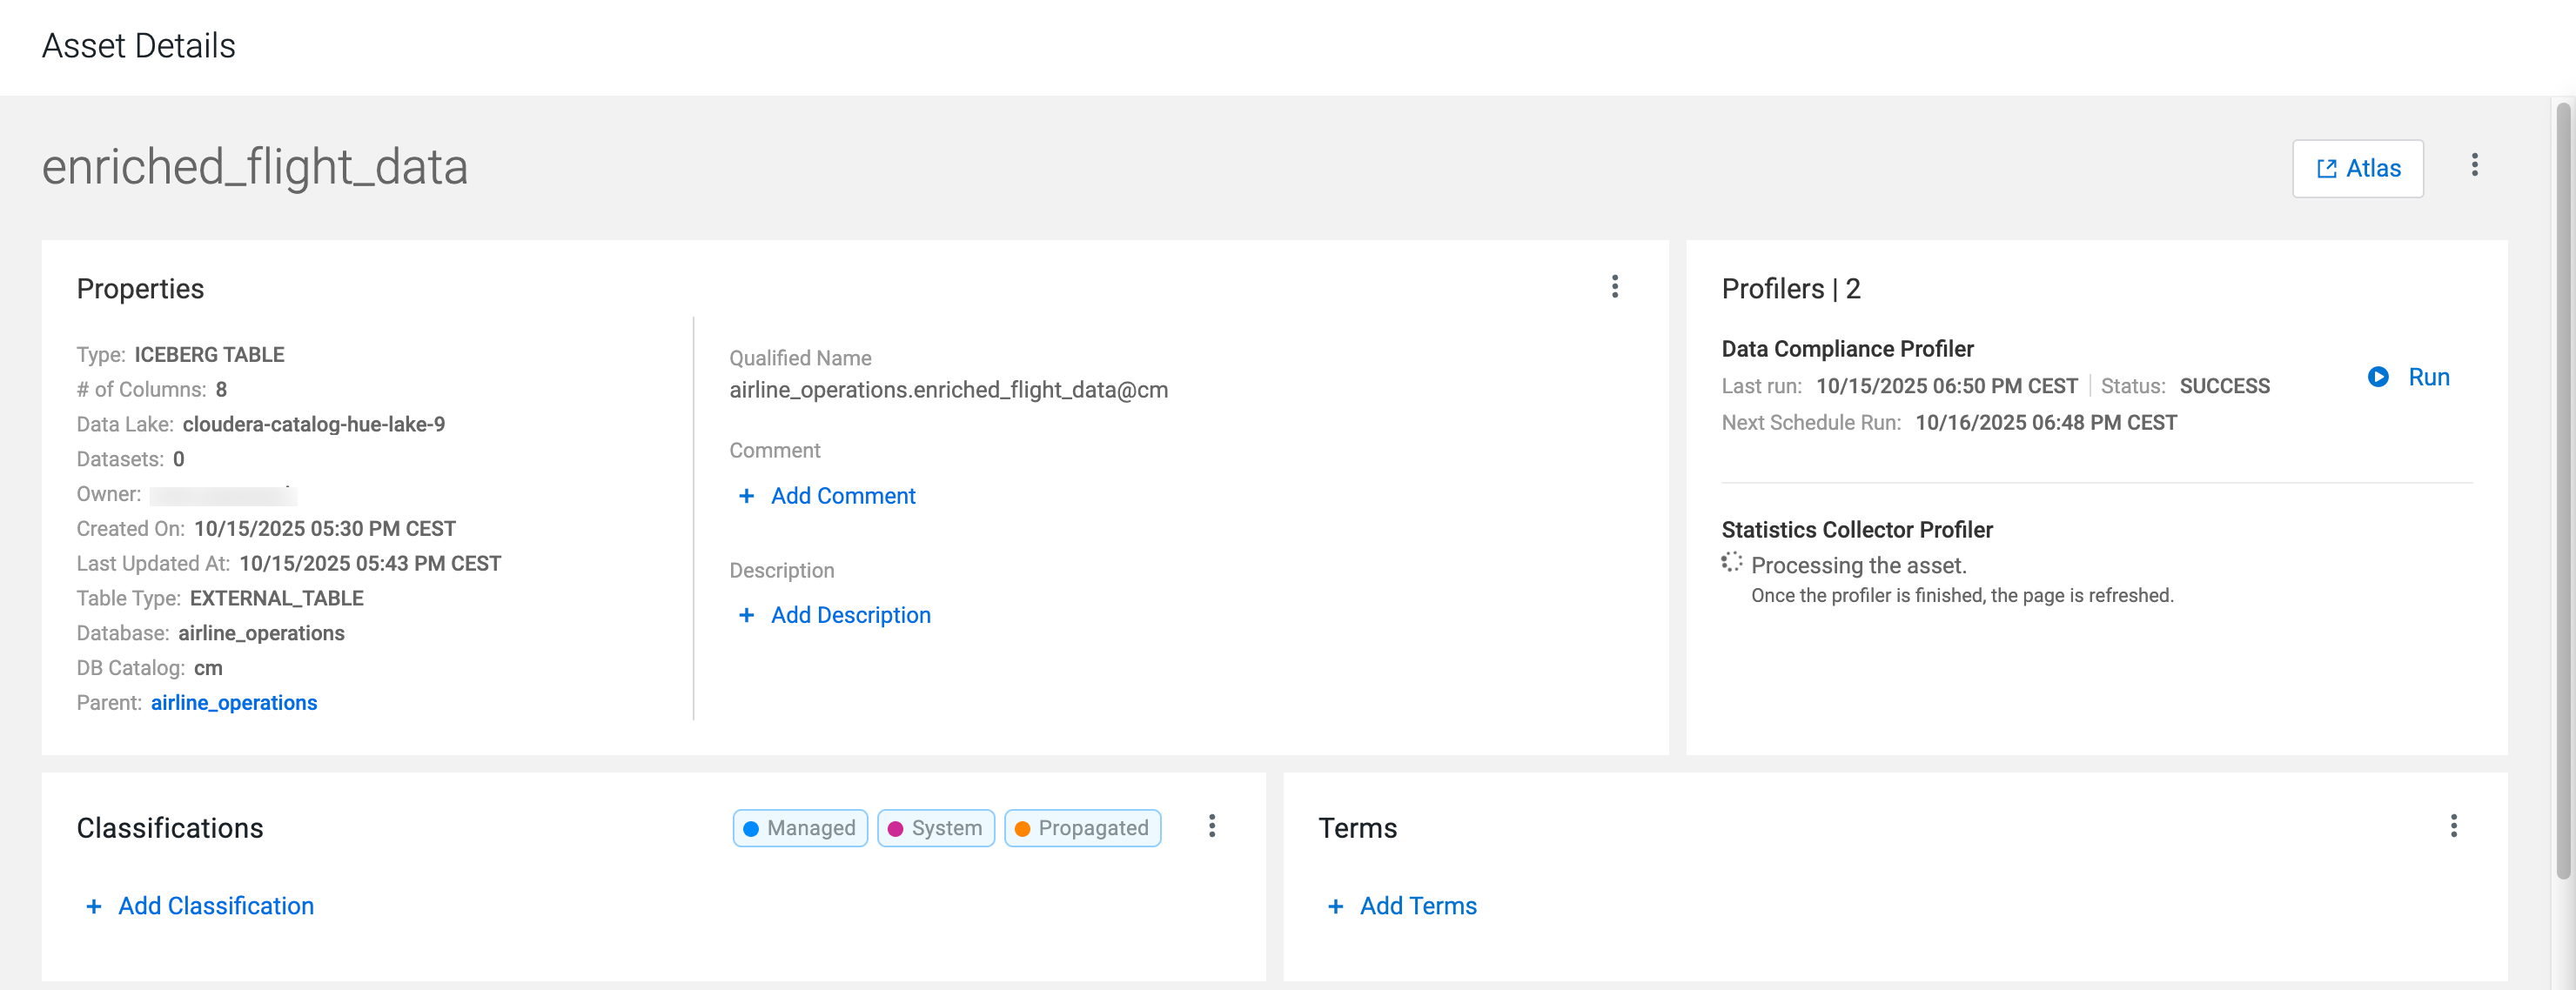2576x990 pixels.
Task: Click the plus icon next to Add Classification
Action: pos(94,906)
